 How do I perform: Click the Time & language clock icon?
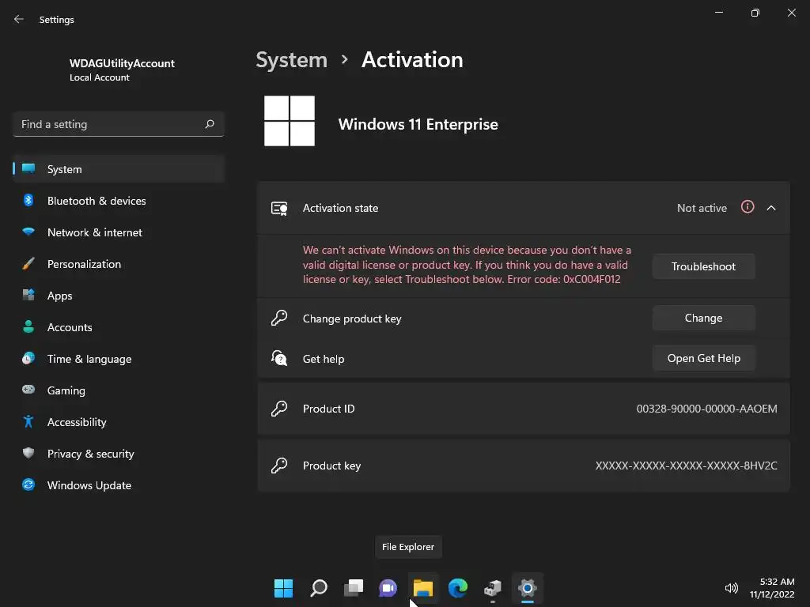[x=28, y=358]
